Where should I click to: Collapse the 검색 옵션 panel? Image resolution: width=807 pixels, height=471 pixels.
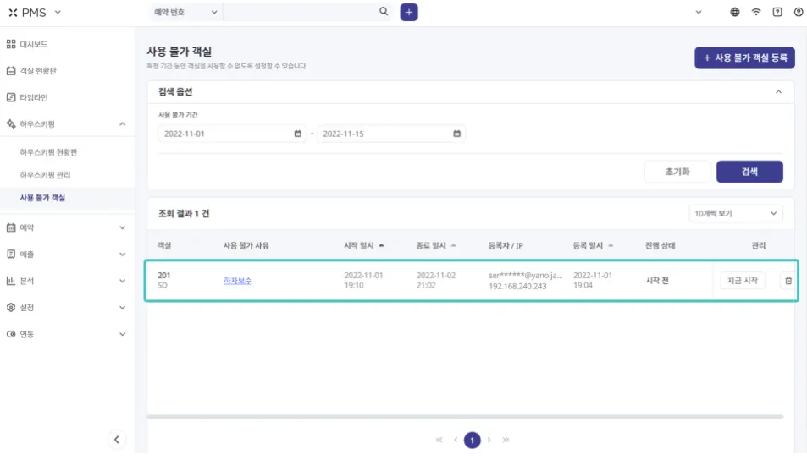778,91
